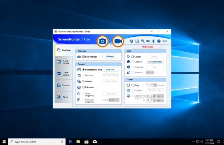
Task: Click the auto scroll down-arrow icon
Action: 79,100
